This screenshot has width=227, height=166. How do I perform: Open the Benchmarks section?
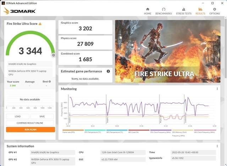(164, 11)
